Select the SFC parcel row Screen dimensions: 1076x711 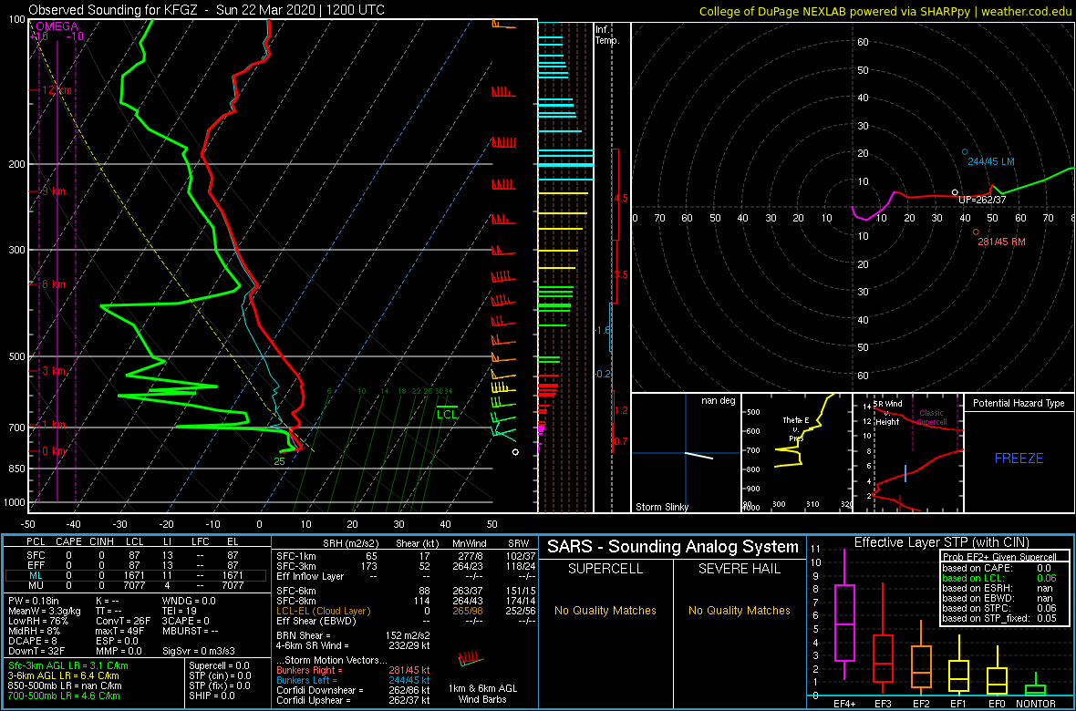point(135,554)
